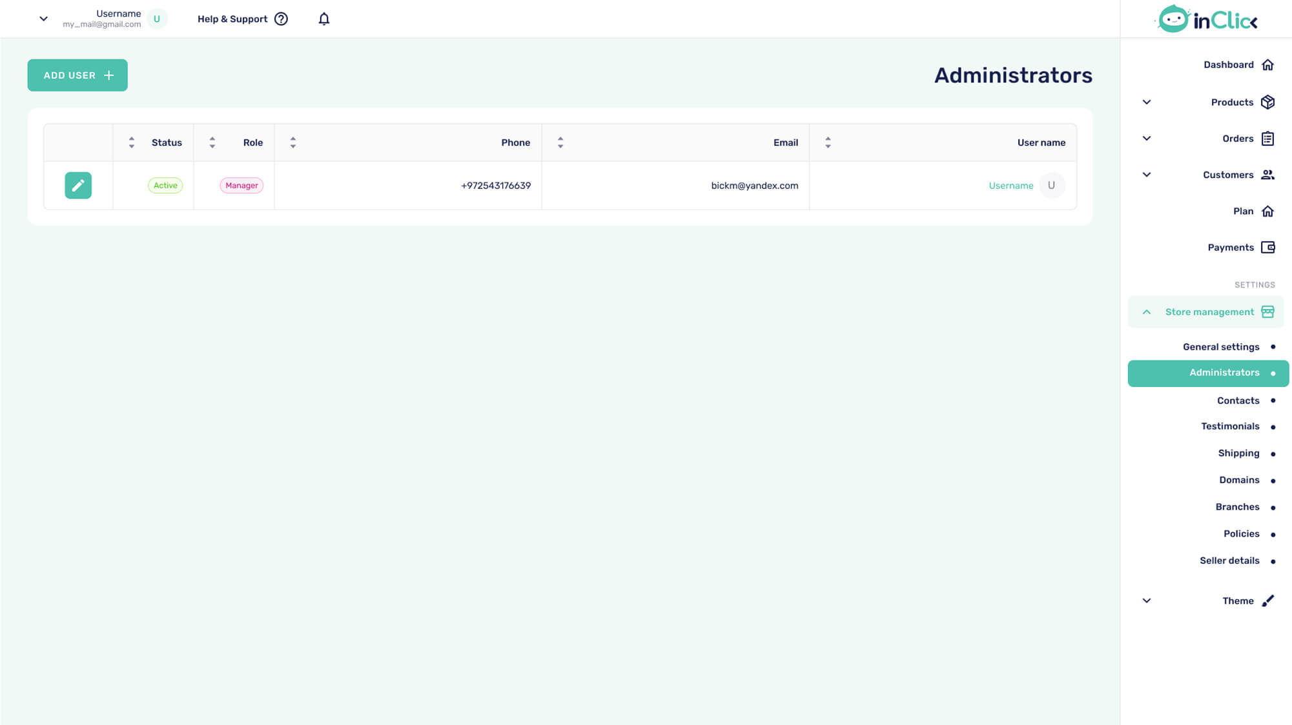Open notifications bell icon
The image size is (1292, 725).
coord(324,19)
